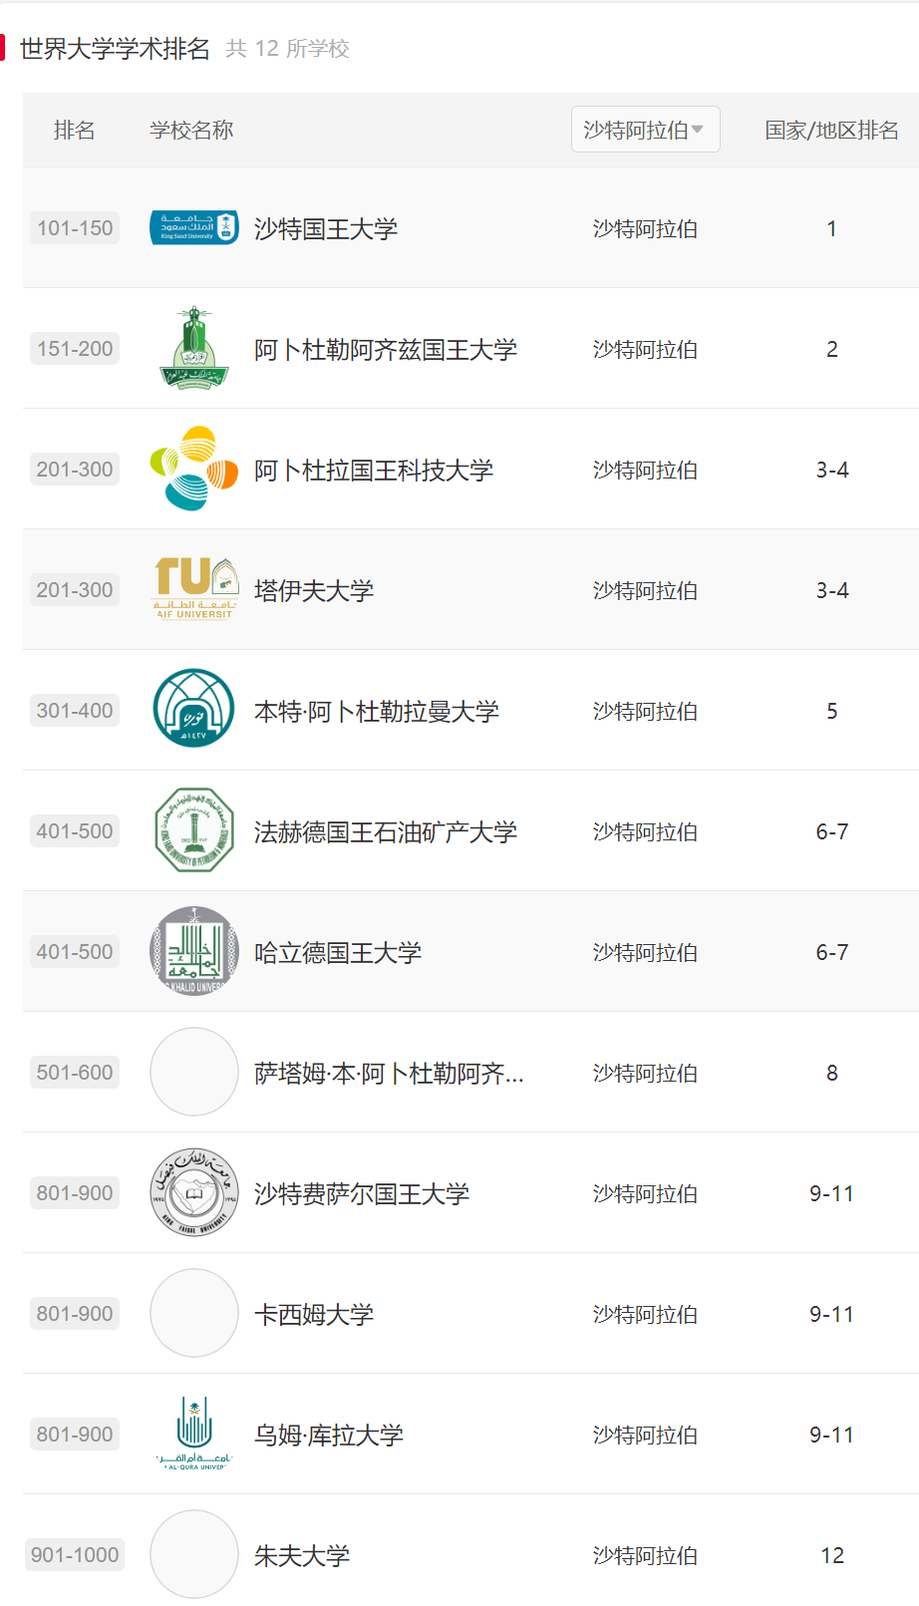
Task: Click national rank 1 for 沙特国王大学
Action: (832, 228)
